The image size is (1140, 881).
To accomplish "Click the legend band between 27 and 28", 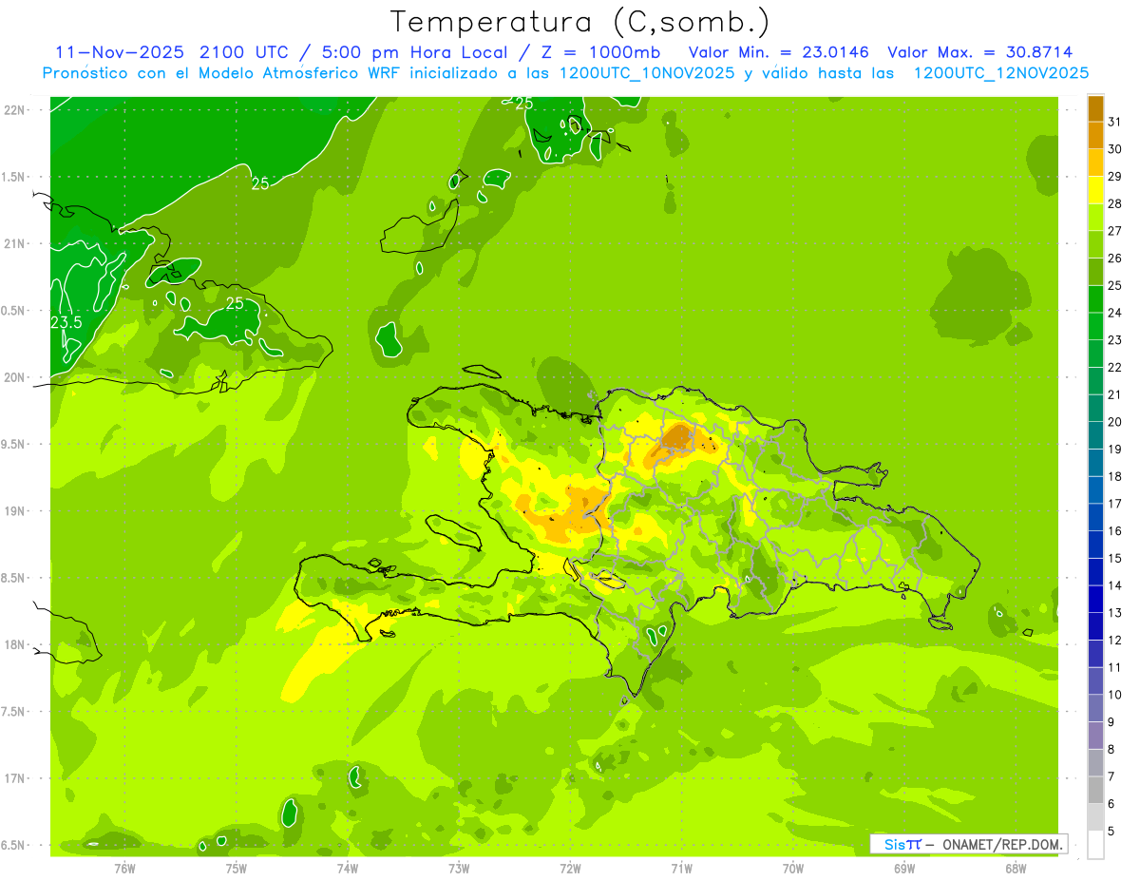I will (x=1095, y=218).
